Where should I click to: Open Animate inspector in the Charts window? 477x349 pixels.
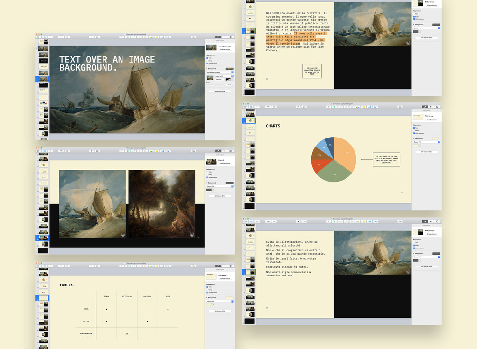(431, 107)
